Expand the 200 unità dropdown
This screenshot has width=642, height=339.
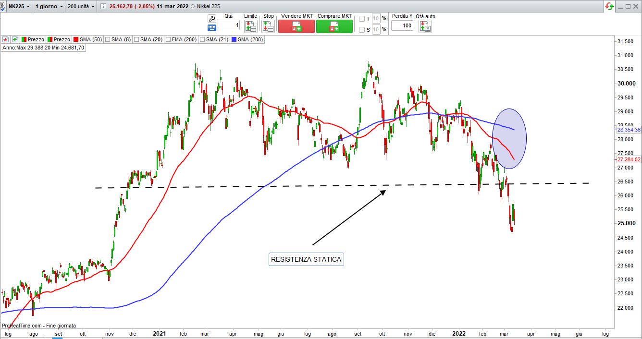(81, 6)
